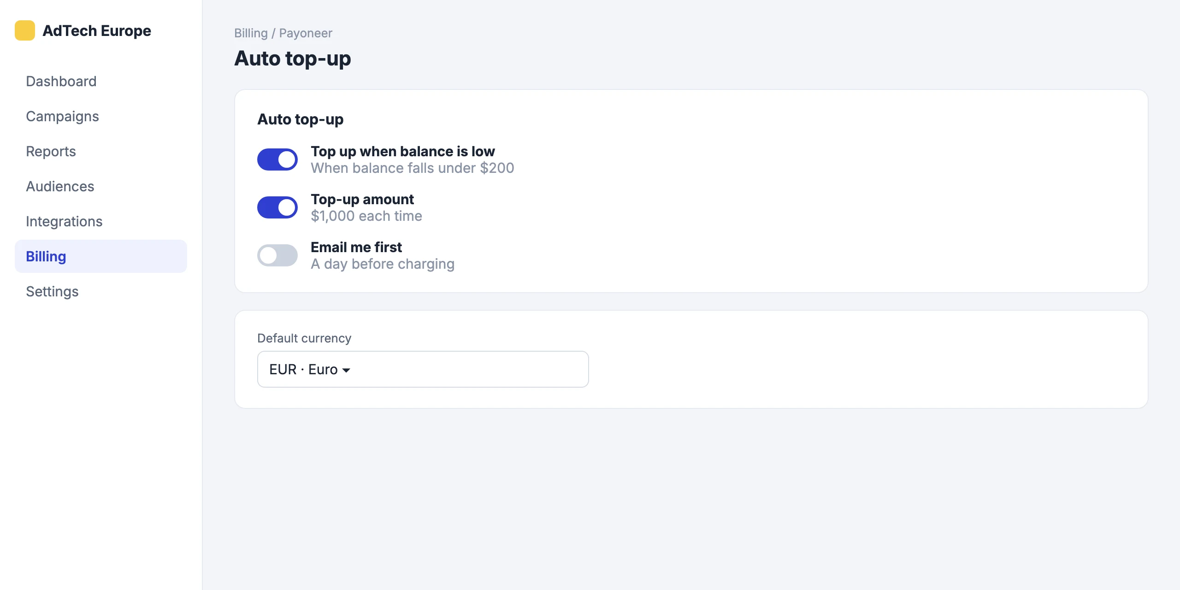Image resolution: width=1180 pixels, height=590 pixels.
Task: Select the Billing sidebar item
Action: 101,256
